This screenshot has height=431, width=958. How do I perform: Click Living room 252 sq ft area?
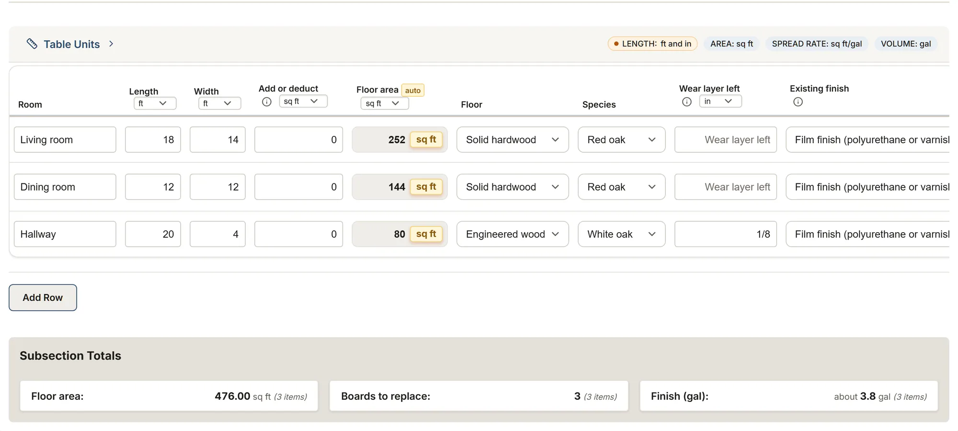click(399, 139)
